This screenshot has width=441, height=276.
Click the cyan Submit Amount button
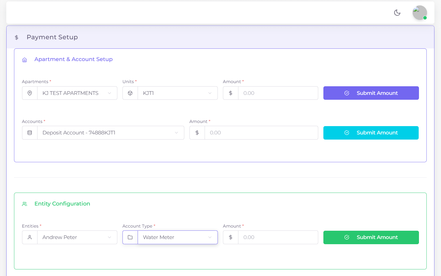pos(371,133)
